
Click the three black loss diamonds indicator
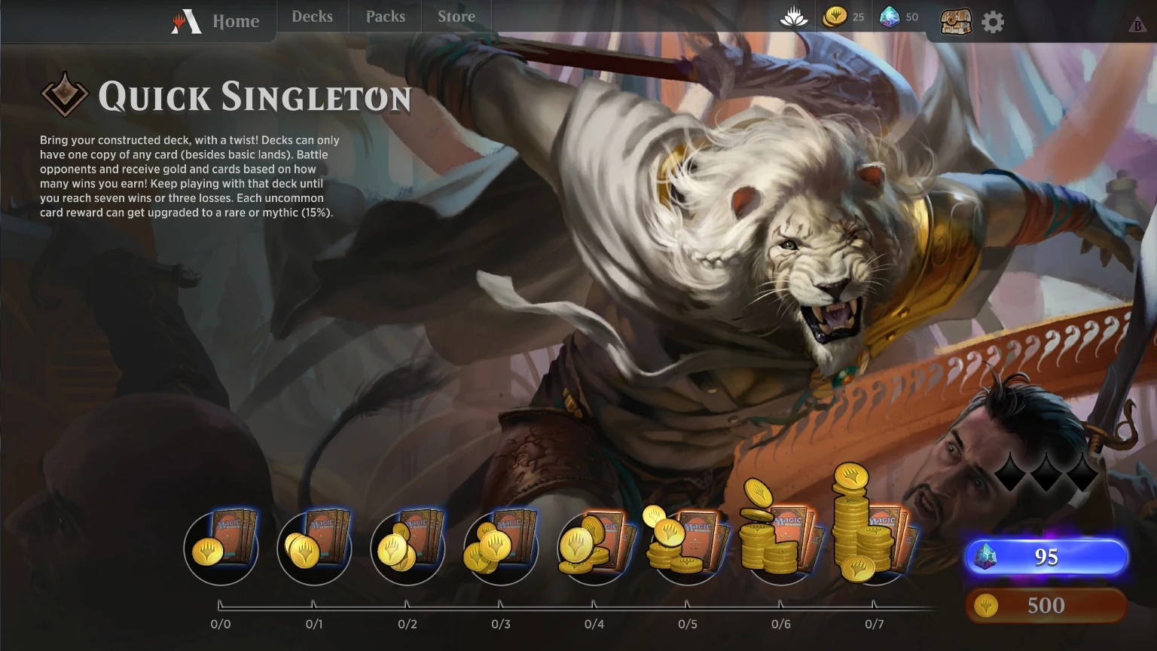(1046, 472)
